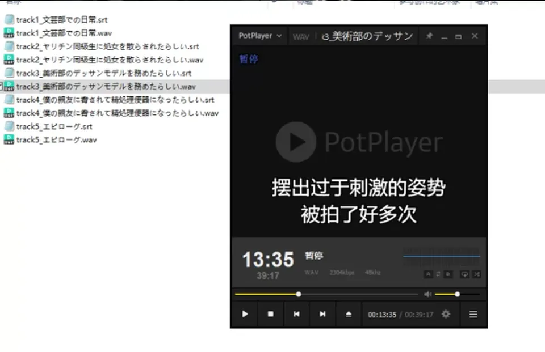Toggle playlist loop mode icon
This screenshot has width=545, height=352.
pyautogui.click(x=464, y=274)
